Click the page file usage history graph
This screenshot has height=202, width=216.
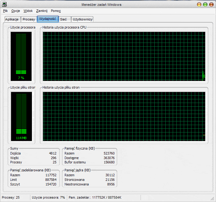(x=124, y=116)
